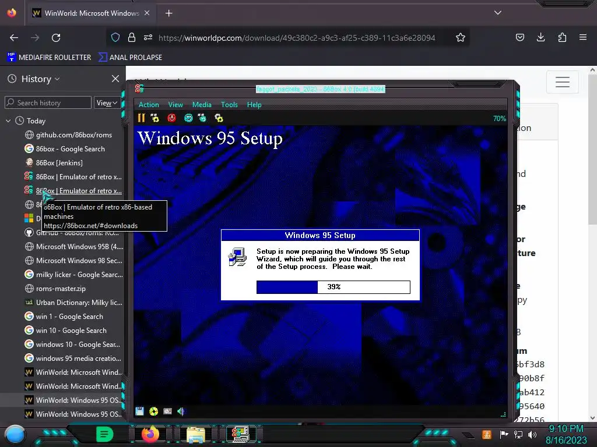This screenshot has height=447, width=597.
Task: Open the second bookmarks toolbar item
Action: [x=130, y=58]
